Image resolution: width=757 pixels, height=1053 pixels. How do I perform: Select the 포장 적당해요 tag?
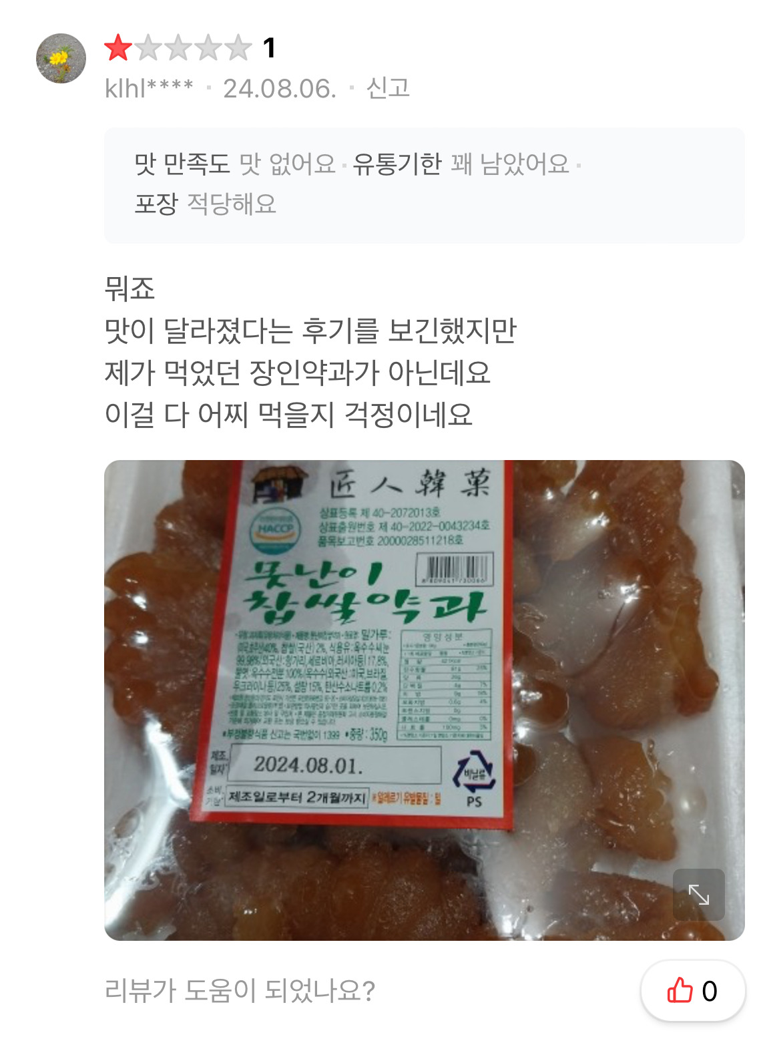[x=206, y=204]
